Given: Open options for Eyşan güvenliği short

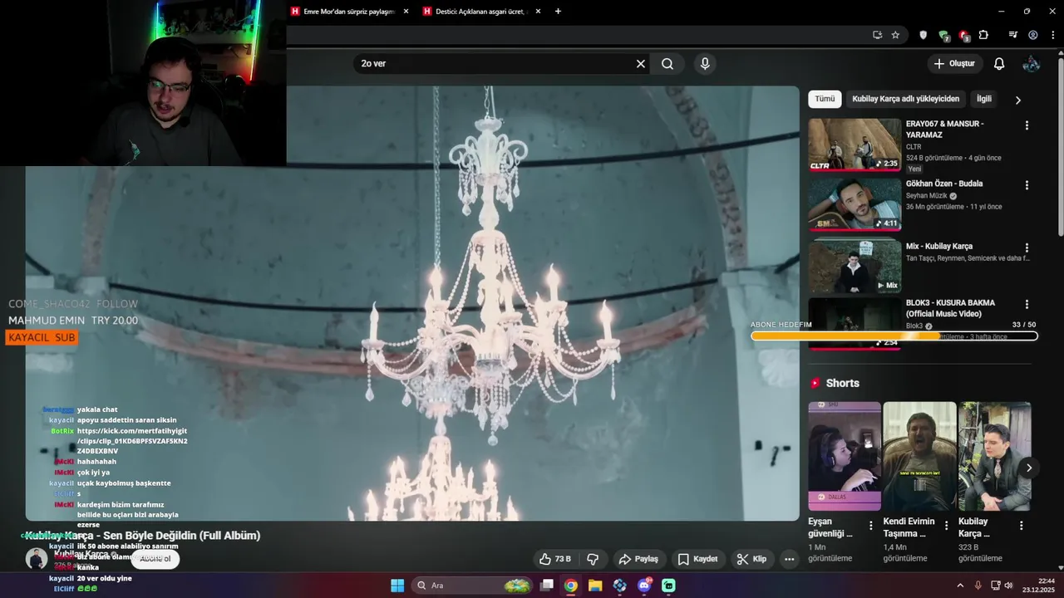Looking at the screenshot, I should [x=871, y=526].
